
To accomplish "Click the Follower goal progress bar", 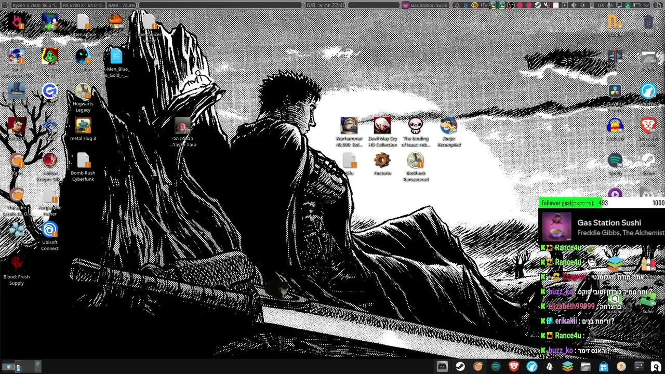I will pos(603,203).
